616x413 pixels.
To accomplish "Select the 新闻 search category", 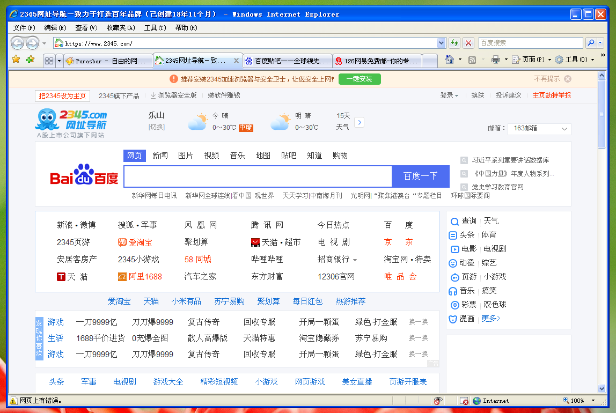I will point(160,156).
